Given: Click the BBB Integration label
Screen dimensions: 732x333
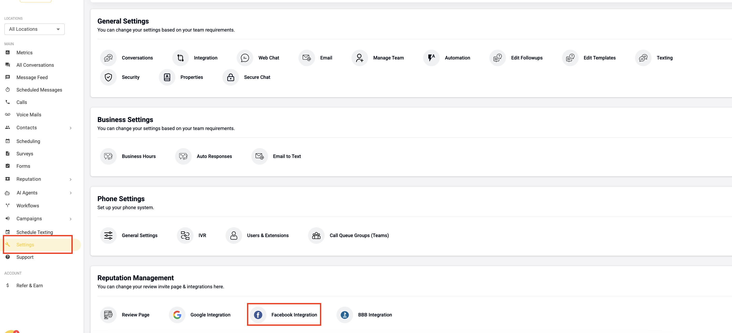Looking at the screenshot, I should coord(375,315).
